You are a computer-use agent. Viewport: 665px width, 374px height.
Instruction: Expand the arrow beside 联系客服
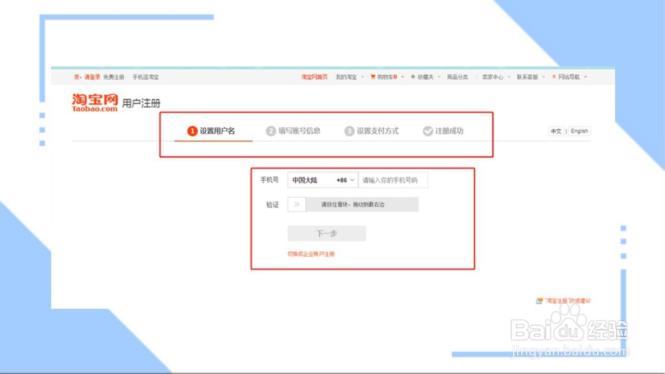pyautogui.click(x=544, y=77)
